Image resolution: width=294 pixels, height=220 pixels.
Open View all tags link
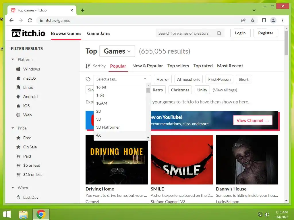pos(225,90)
